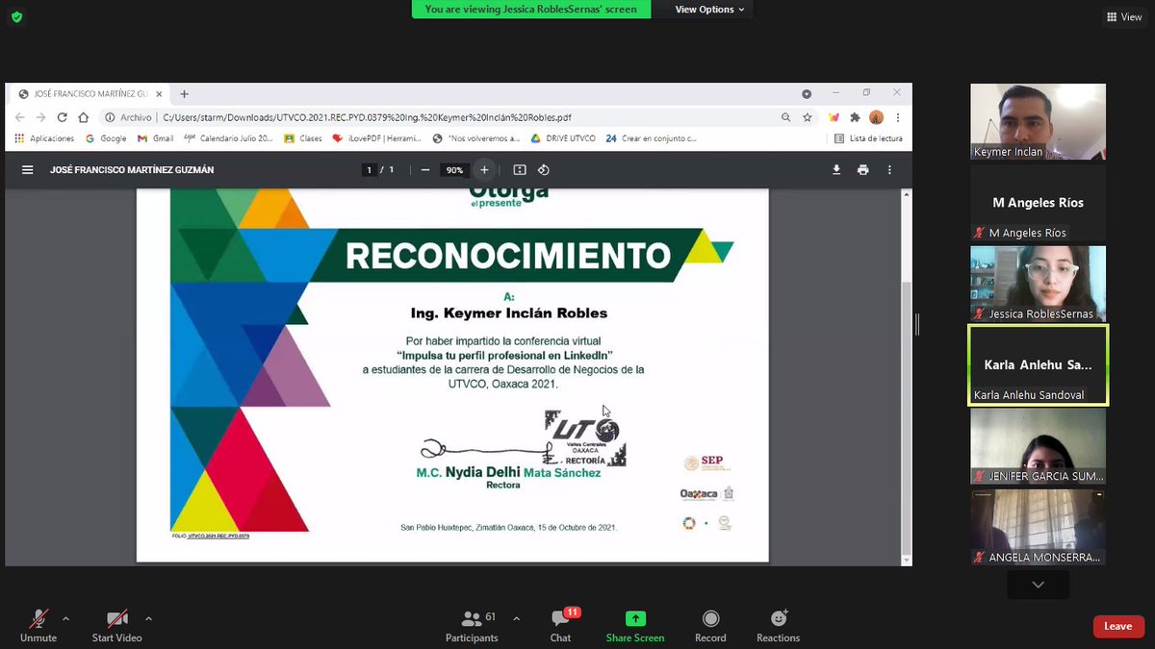Open the iLovePDF bookmark
This screenshot has width=1155, height=649.
coord(377,138)
